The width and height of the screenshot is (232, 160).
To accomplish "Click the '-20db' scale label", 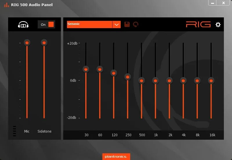I will (x=71, y=118).
